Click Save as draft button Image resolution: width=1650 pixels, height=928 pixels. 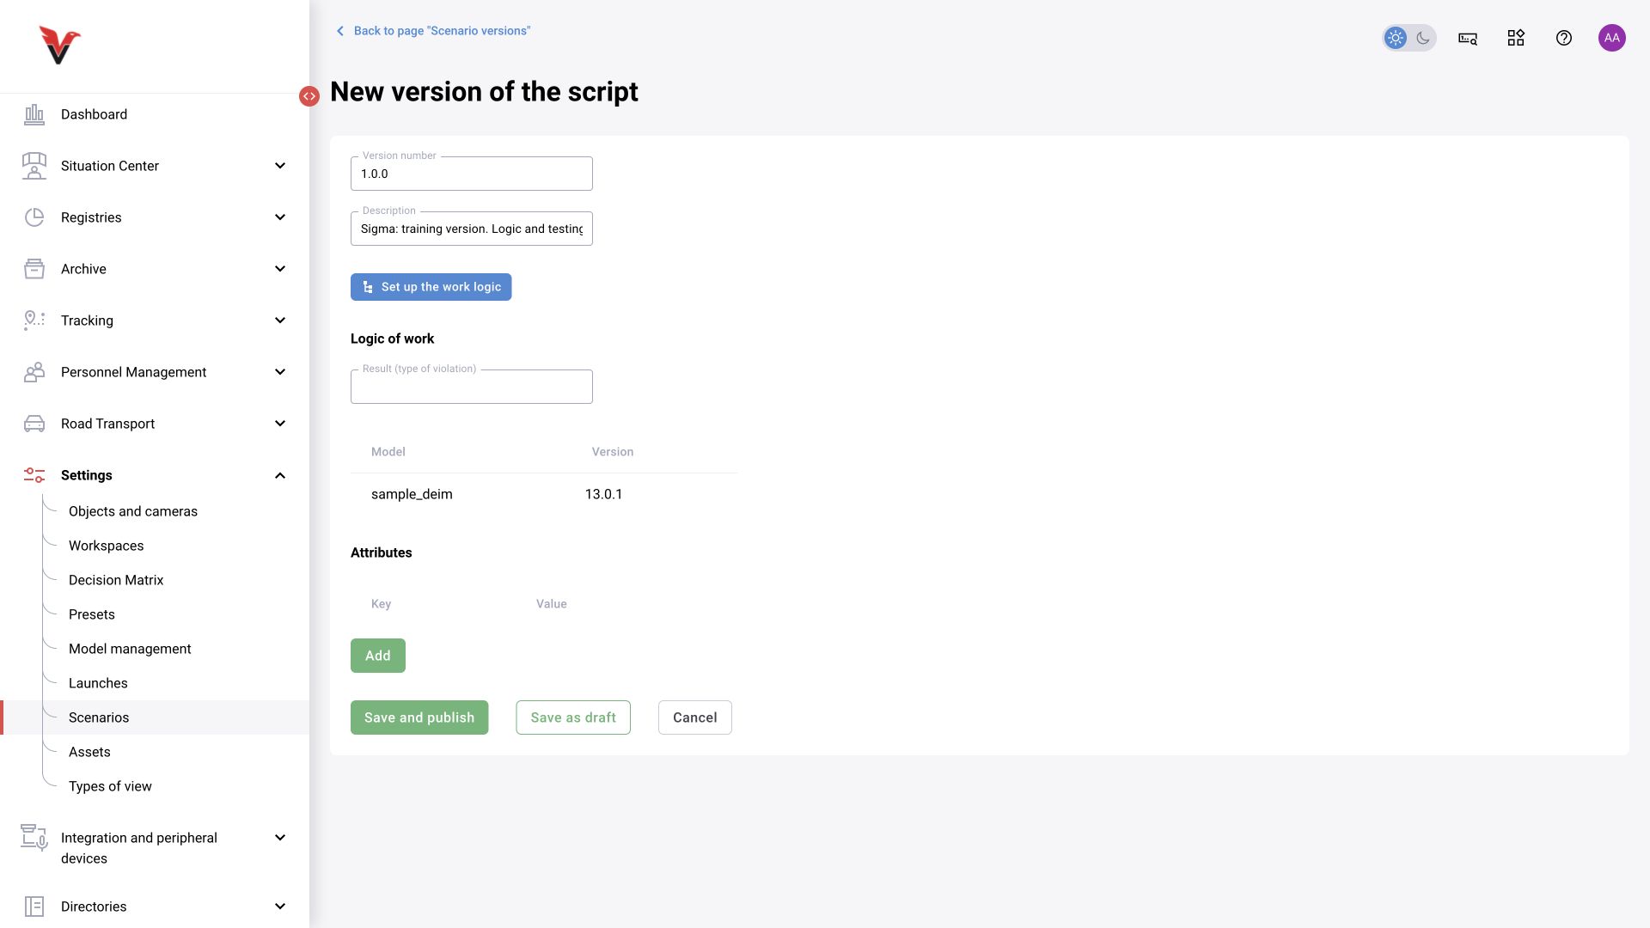(573, 717)
